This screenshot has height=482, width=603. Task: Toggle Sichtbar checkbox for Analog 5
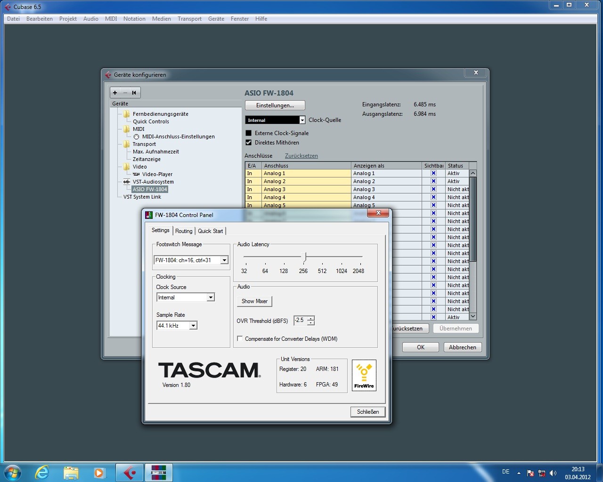tap(433, 205)
